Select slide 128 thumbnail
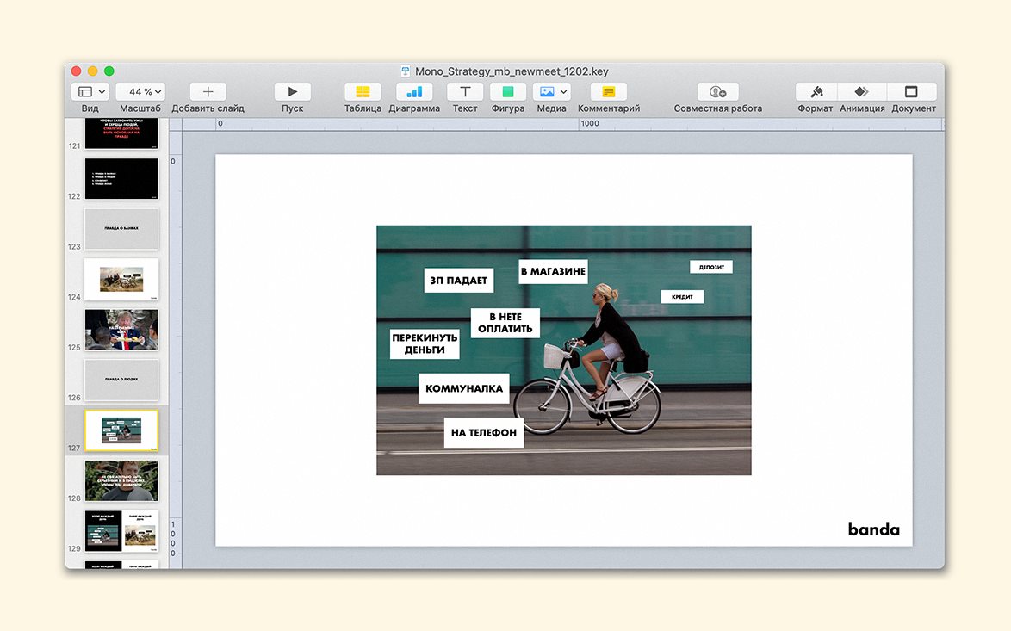Viewport: 1011px width, 631px height. click(x=121, y=480)
